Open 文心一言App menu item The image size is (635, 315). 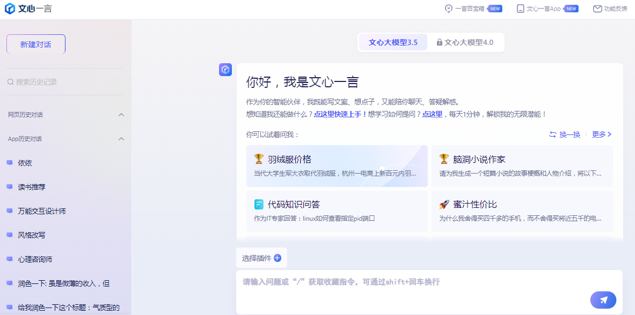[x=548, y=9]
